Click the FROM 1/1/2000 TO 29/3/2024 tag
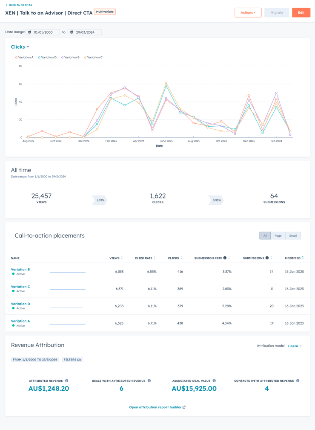Viewport: 315px width, 430px height. pos(35,360)
